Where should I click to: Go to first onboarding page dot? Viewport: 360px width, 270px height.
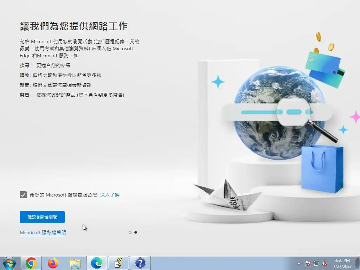pos(130,232)
